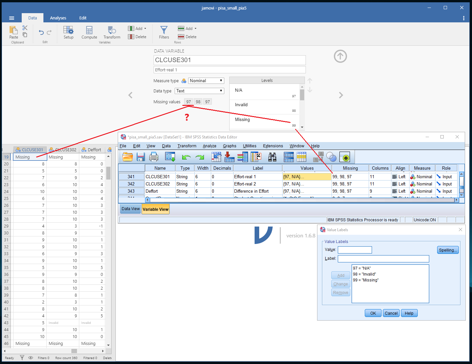Image resolution: width=472 pixels, height=364 pixels.
Task: Edit the variable name field CLCUSE301
Action: tap(230, 60)
